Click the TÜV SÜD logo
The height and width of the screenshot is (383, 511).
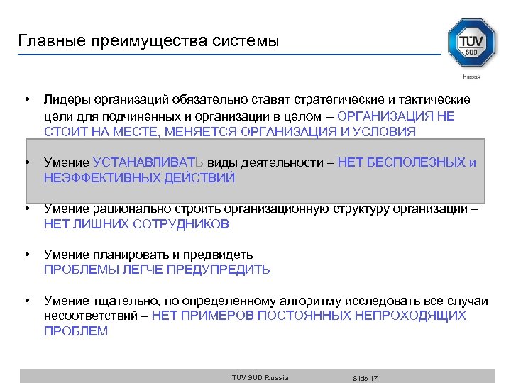471,43
